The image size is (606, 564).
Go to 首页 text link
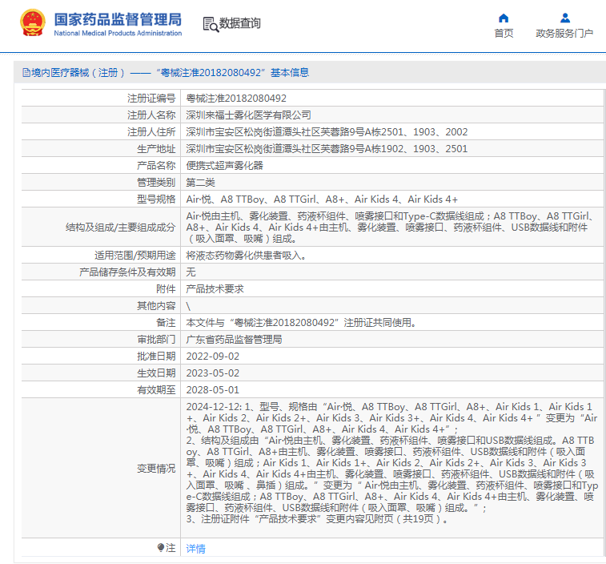tap(504, 34)
